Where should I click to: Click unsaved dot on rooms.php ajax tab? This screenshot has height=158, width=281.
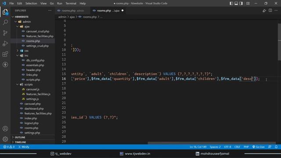pyautogui.click(x=122, y=11)
